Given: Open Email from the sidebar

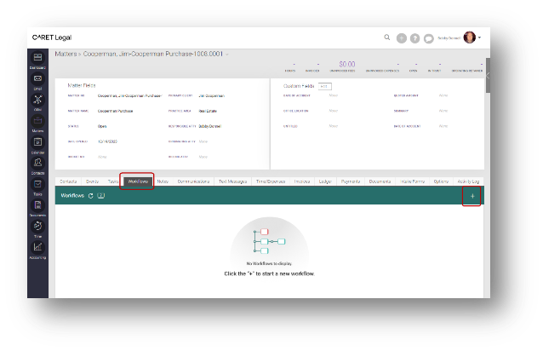Looking at the screenshot, I should point(38,79).
